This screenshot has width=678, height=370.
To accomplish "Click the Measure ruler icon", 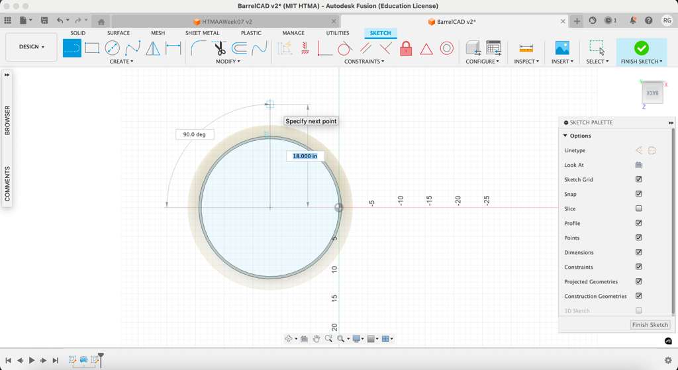I will click(x=526, y=48).
